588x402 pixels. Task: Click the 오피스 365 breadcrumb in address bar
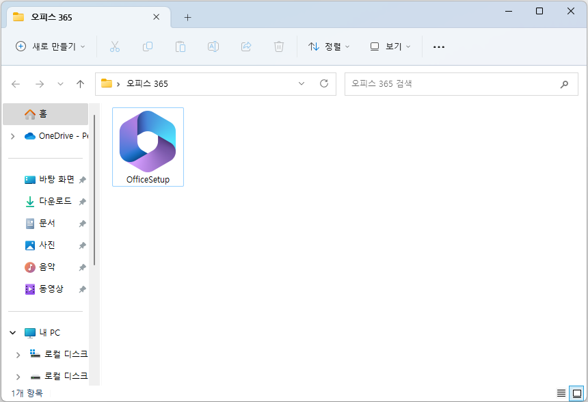coord(147,83)
